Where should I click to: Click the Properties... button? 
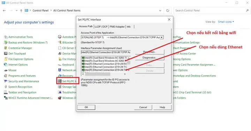[x=150, y=52]
